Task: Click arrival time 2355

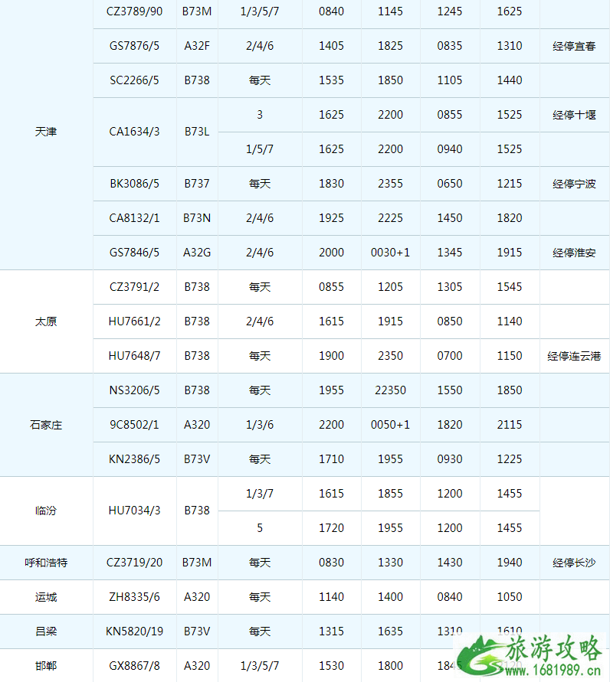Action: pos(390,184)
